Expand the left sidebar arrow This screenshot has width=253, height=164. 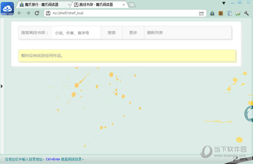pos(2,86)
